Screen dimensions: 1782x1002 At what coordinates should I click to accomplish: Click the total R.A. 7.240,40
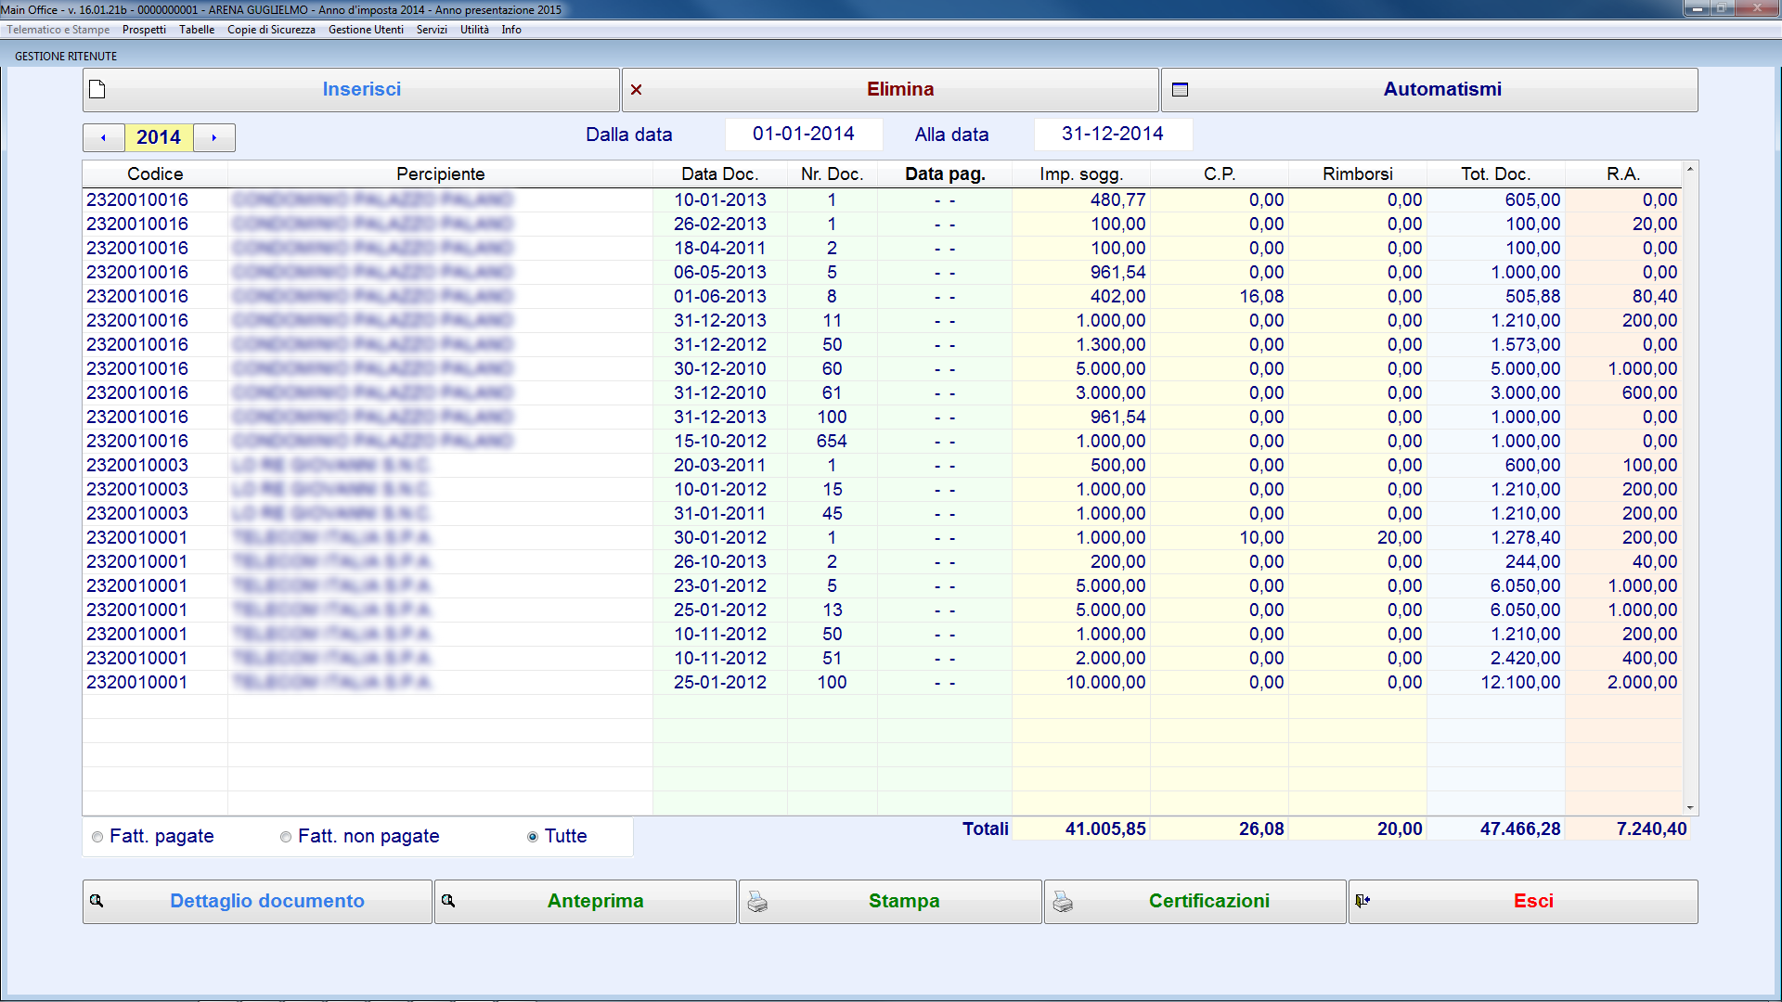tap(1651, 829)
